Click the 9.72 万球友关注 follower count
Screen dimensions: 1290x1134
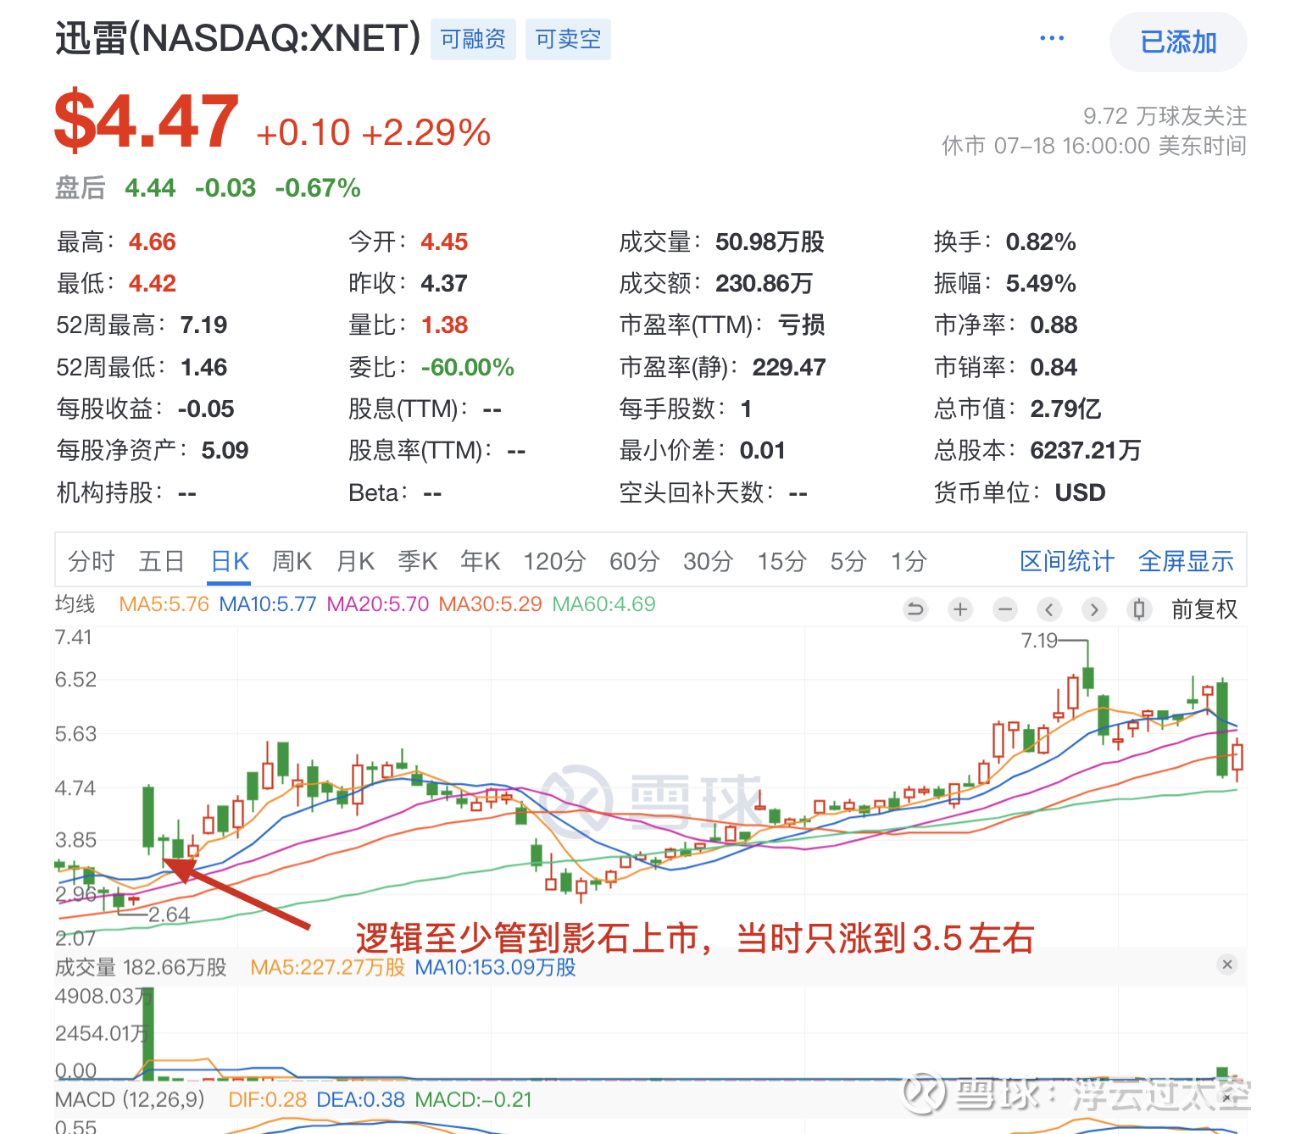1165,116
